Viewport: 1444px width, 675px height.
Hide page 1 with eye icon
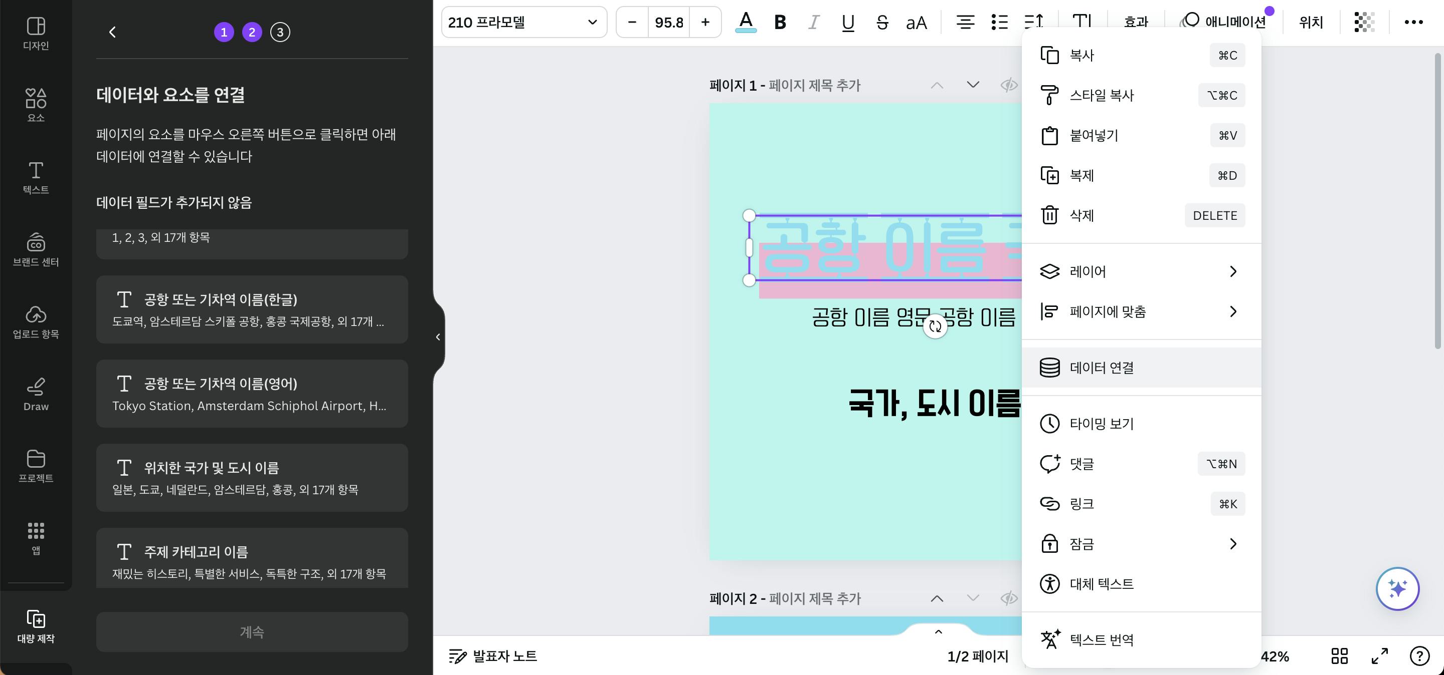click(1008, 85)
